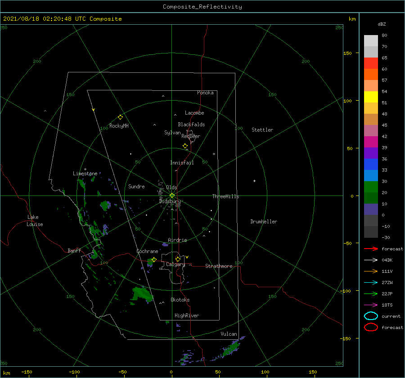This screenshot has height=378, width=405.
Task: Select the magenta 39-42 dBZ swatch
Action: pyautogui.click(x=371, y=142)
